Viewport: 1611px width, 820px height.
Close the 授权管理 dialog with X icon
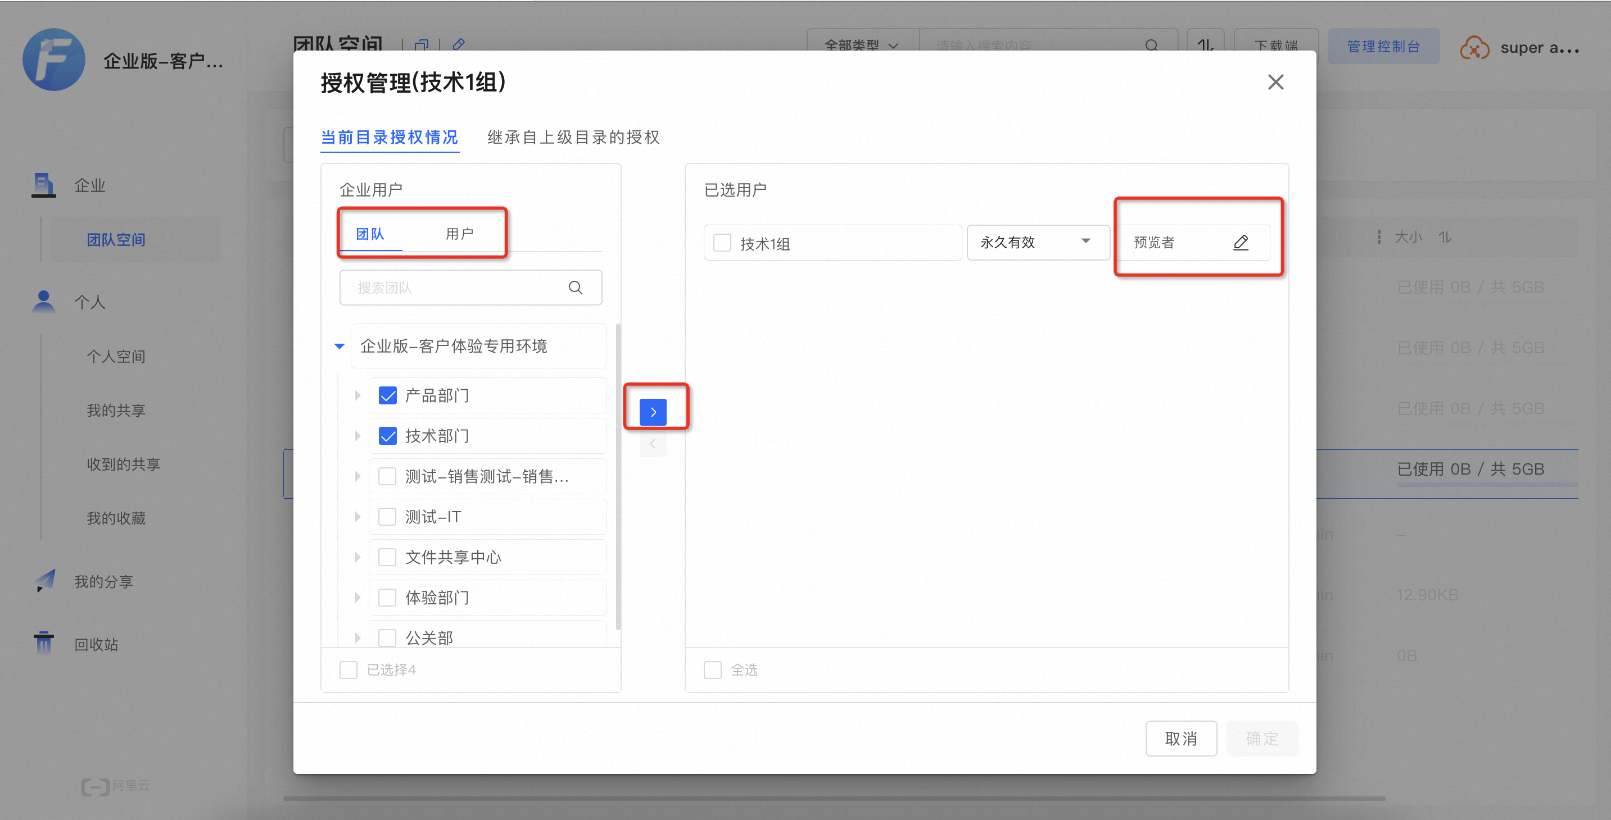pyautogui.click(x=1275, y=82)
